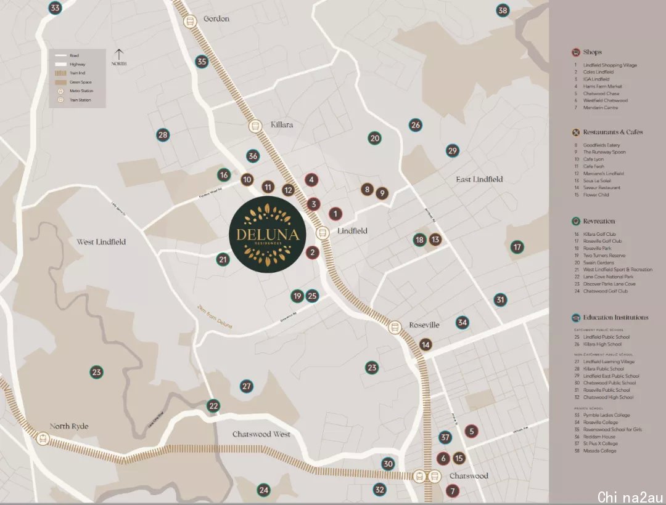Image resolution: width=666 pixels, height=505 pixels.
Task: Click the 'Education Institutions' heading
Action: [615, 318]
